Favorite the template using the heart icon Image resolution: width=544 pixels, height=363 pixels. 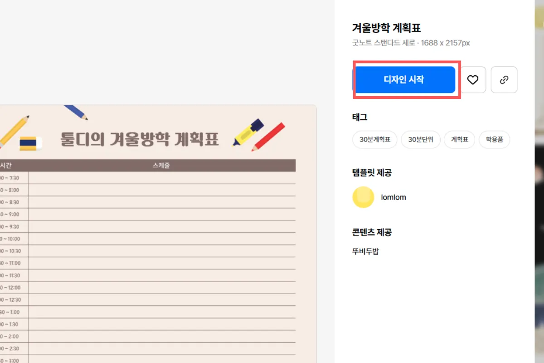point(473,79)
